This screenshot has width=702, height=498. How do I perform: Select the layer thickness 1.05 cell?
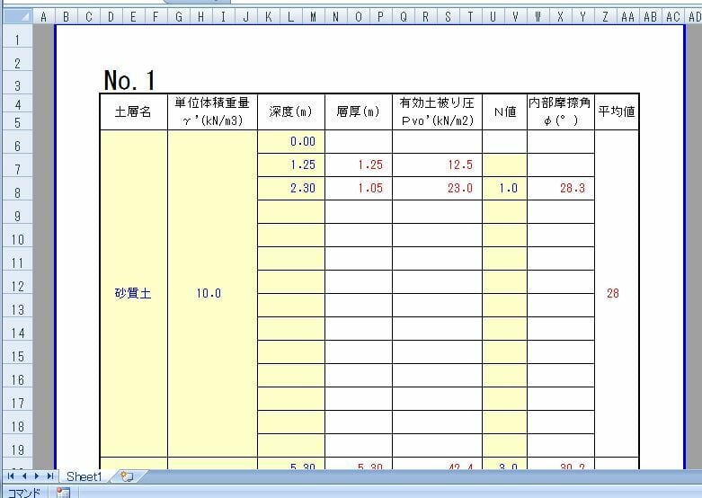pos(358,188)
